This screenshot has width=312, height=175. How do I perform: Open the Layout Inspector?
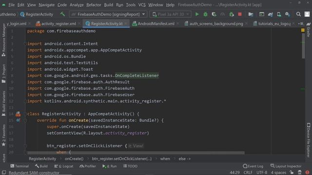pos(286,166)
